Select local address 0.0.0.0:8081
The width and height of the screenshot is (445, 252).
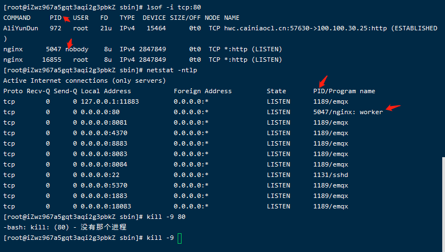point(104,122)
